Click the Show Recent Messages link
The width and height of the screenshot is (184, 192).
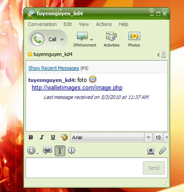(x=54, y=68)
